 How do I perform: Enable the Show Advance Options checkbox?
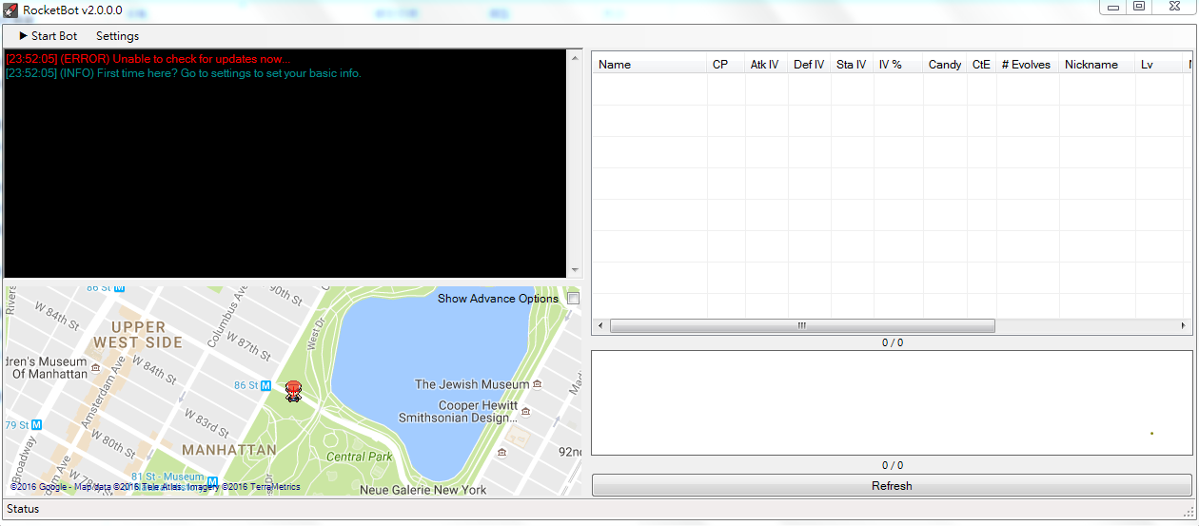point(573,299)
